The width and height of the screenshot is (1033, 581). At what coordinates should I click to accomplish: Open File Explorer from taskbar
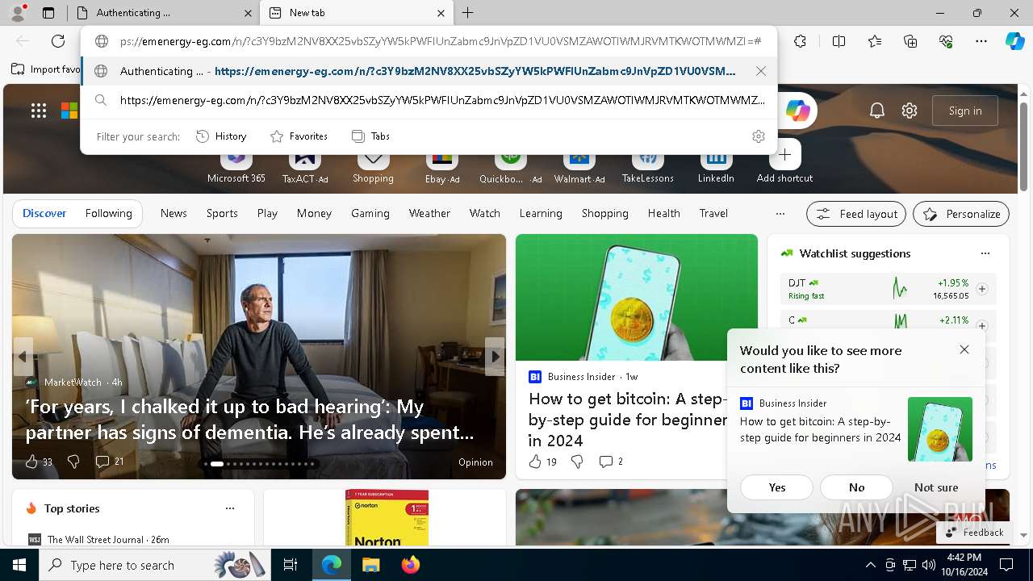point(370,565)
